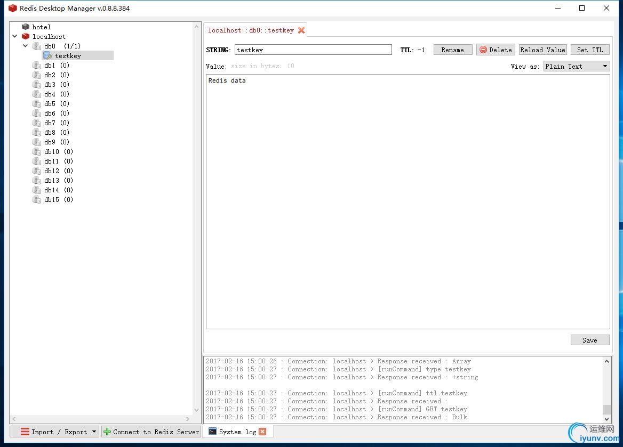
Task: Click the testkey key name field
Action: (x=313, y=50)
